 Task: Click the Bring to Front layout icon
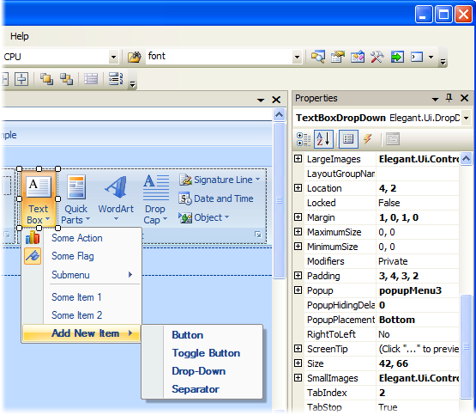pos(46,79)
